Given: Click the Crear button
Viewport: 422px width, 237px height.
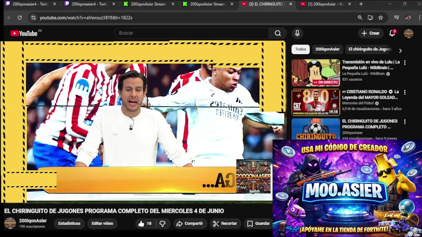Looking at the screenshot, I should click(x=371, y=33).
